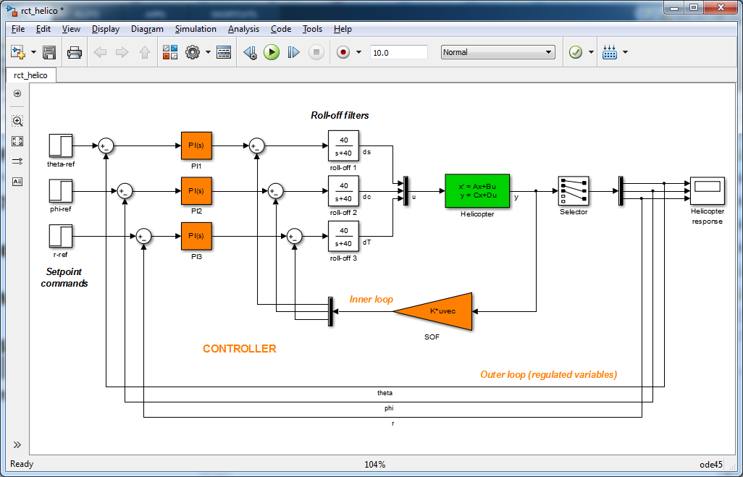This screenshot has width=743, height=477.
Task: Open the Model Explorer icon
Action: 224,52
